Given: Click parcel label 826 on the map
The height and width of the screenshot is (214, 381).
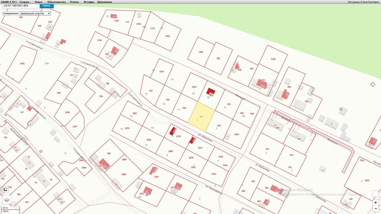Looking at the screenshot, I should tap(101, 96).
